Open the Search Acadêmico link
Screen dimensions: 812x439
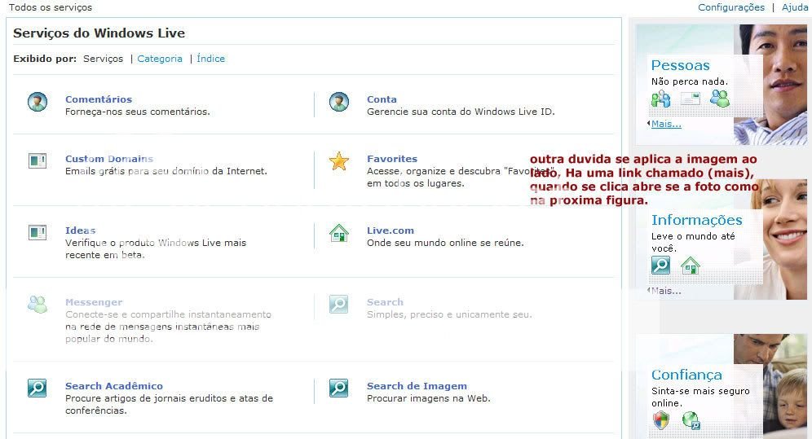(x=114, y=386)
